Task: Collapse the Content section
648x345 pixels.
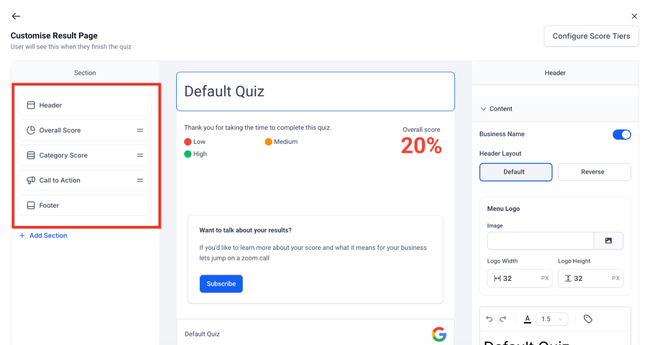Action: 484,109
